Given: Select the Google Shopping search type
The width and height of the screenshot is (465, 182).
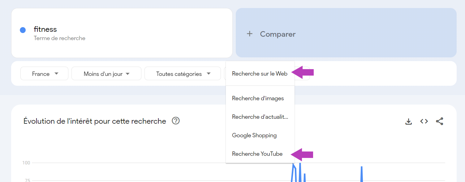Looking at the screenshot, I should click(x=254, y=135).
